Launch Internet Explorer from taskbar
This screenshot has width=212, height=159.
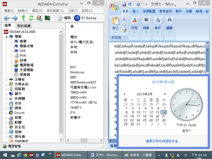pos(19,155)
